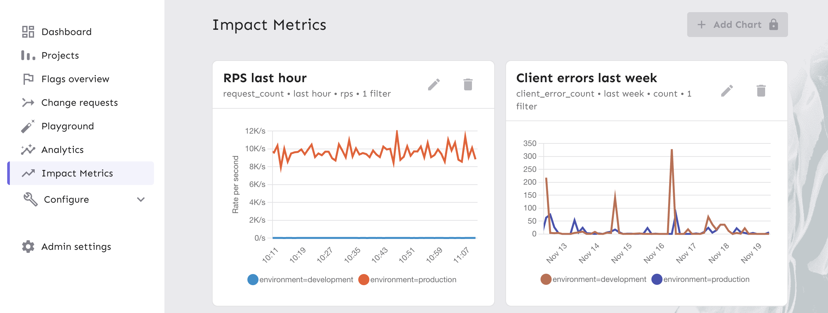828x313 pixels.
Task: Toggle environment=production series on RPS chart
Action: [x=364, y=279]
